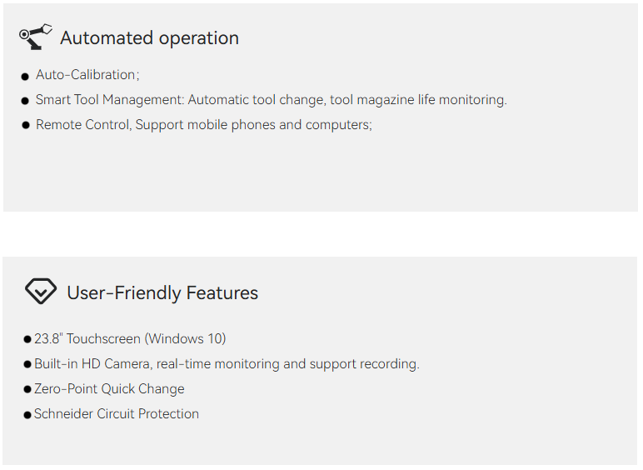Click the (Windows 10) text
The image size is (643, 470).
(185, 339)
